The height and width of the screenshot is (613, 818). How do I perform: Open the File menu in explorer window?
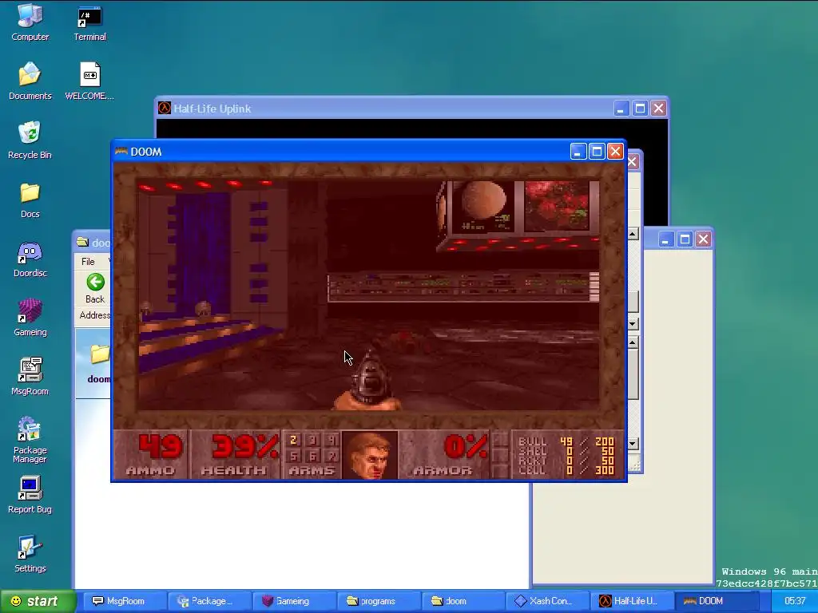[88, 261]
